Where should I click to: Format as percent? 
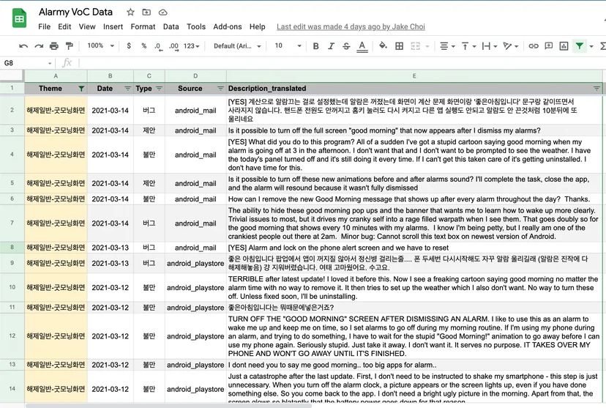coord(143,45)
